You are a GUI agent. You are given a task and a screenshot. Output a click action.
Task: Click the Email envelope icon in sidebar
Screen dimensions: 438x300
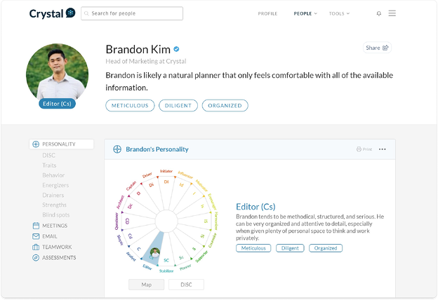(x=36, y=236)
